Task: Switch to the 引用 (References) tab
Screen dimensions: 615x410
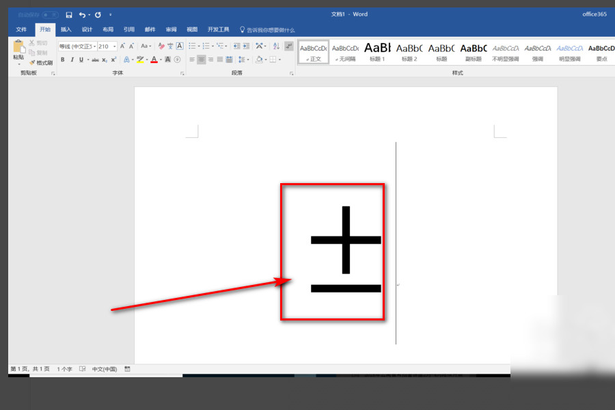Action: coord(129,29)
